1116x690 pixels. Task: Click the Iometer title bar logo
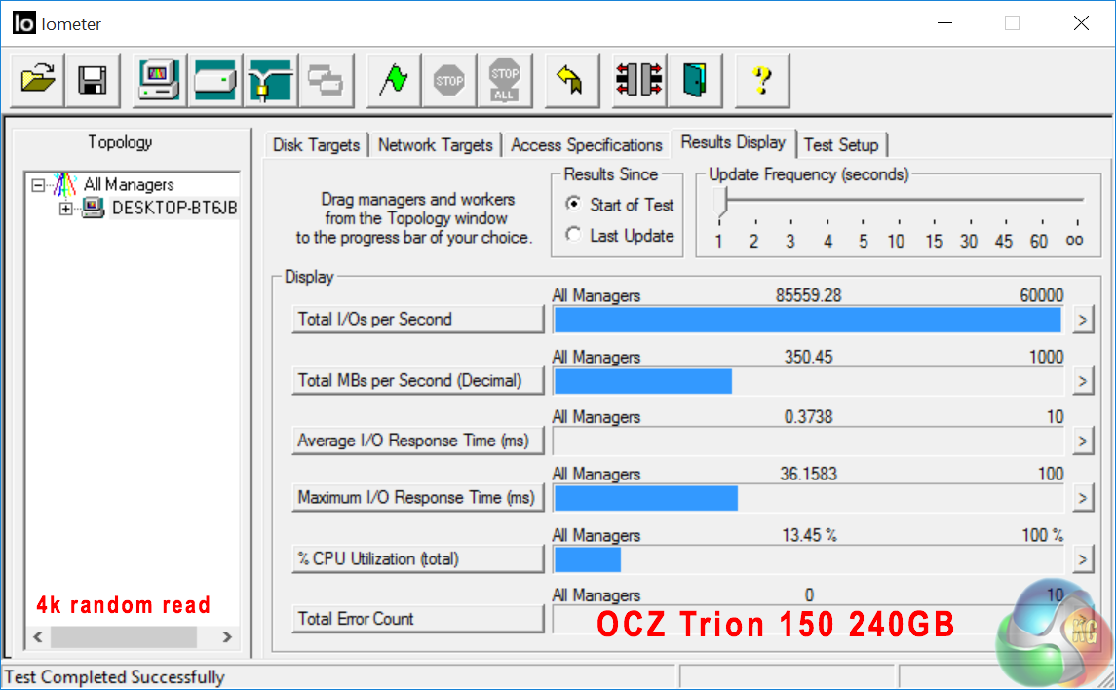point(23,23)
